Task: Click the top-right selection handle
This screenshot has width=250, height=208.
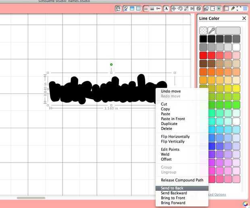Action: (175, 73)
